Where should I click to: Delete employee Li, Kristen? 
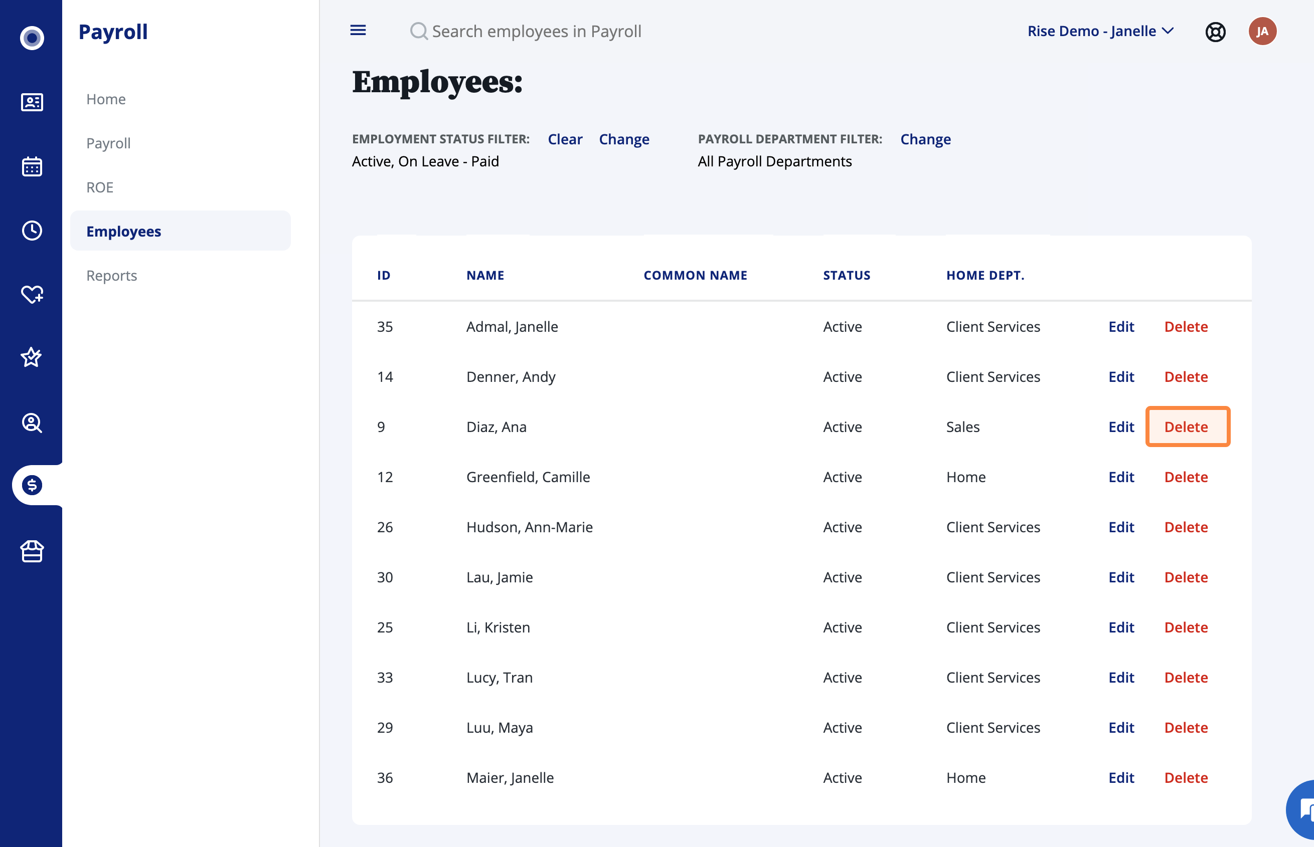click(1186, 627)
